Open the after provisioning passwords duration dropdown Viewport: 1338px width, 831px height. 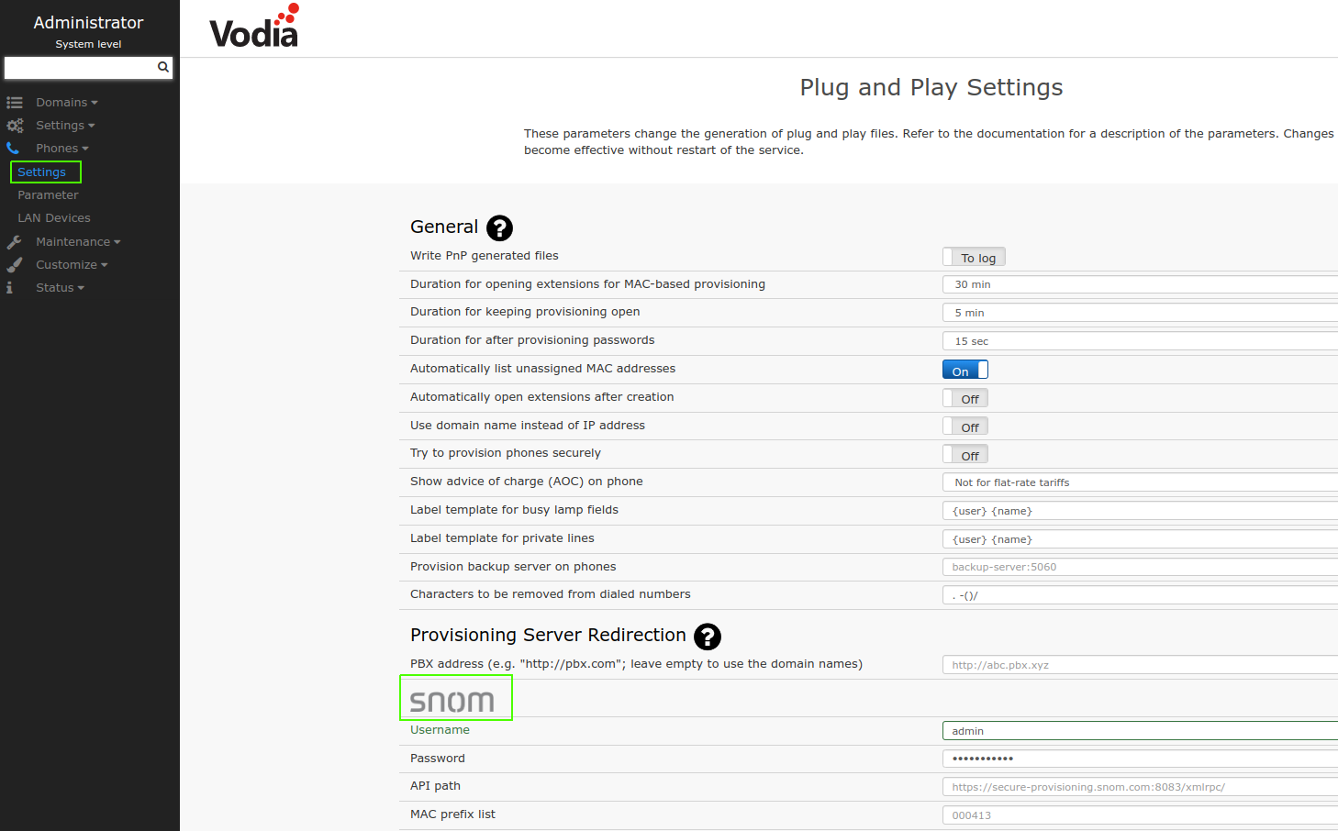[1140, 341]
